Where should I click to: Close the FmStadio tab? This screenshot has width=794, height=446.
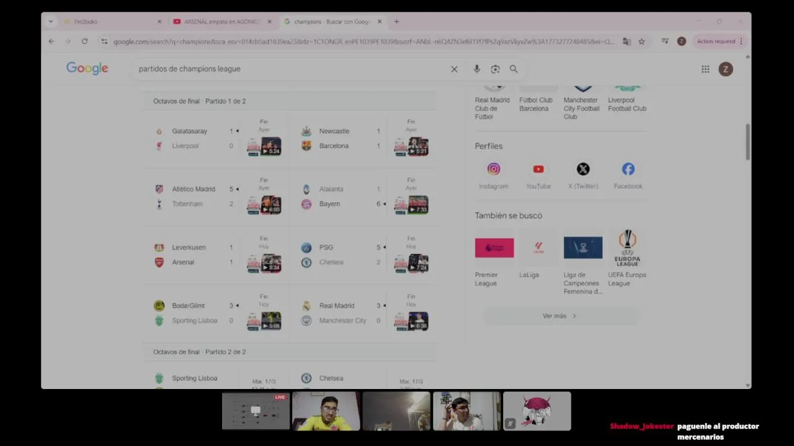tap(159, 22)
